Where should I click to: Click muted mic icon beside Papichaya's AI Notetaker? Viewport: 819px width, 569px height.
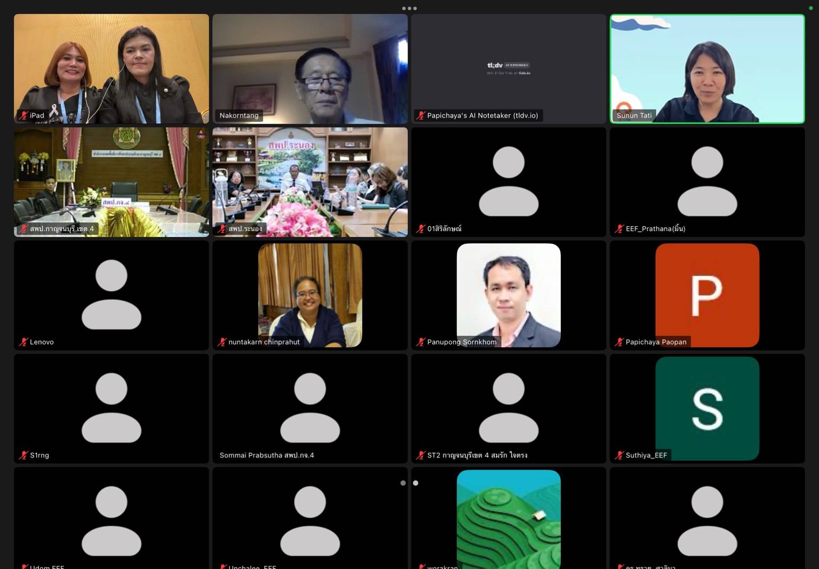click(420, 115)
